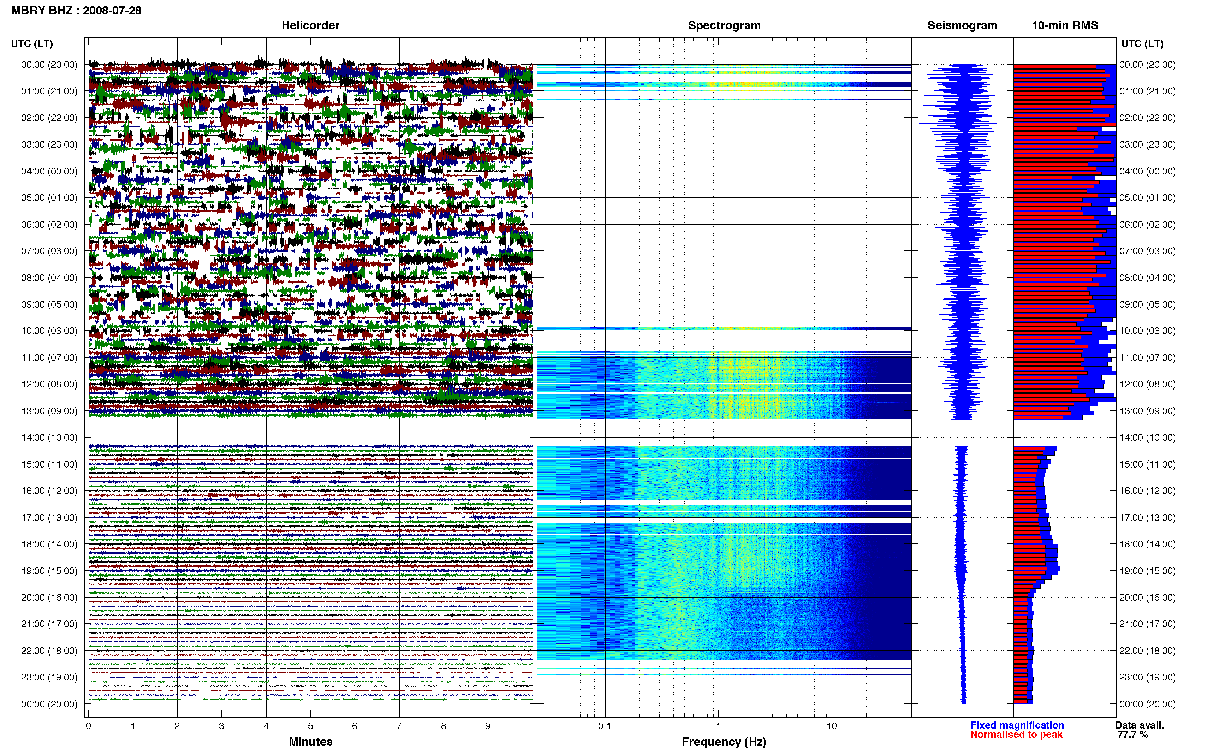Click '18:00 (14:00)' on the left time axis
The width and height of the screenshot is (1207, 755).
tap(49, 544)
